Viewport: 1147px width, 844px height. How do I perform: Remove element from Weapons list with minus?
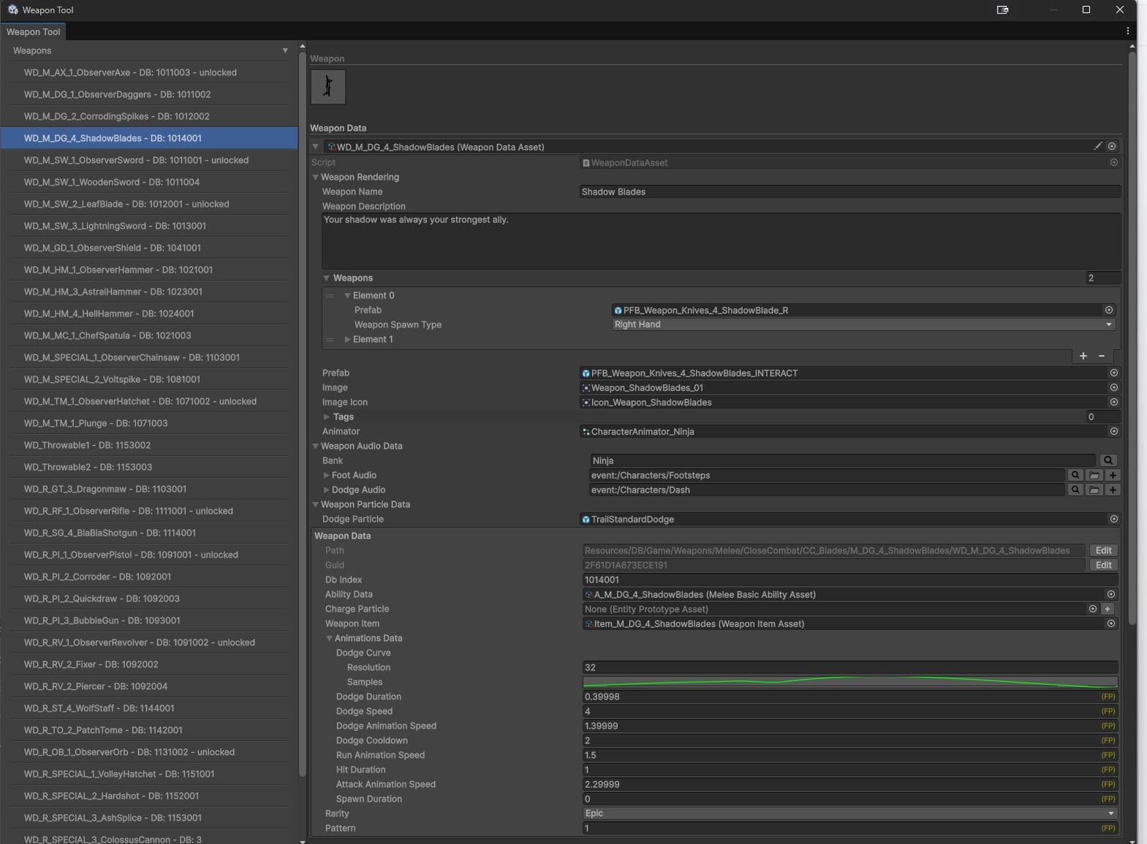[x=1102, y=356]
